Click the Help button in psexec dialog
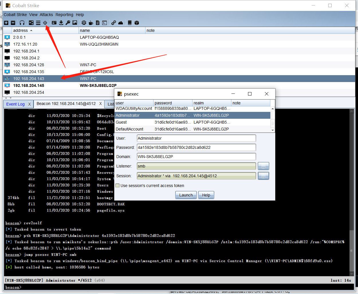 (206, 195)
